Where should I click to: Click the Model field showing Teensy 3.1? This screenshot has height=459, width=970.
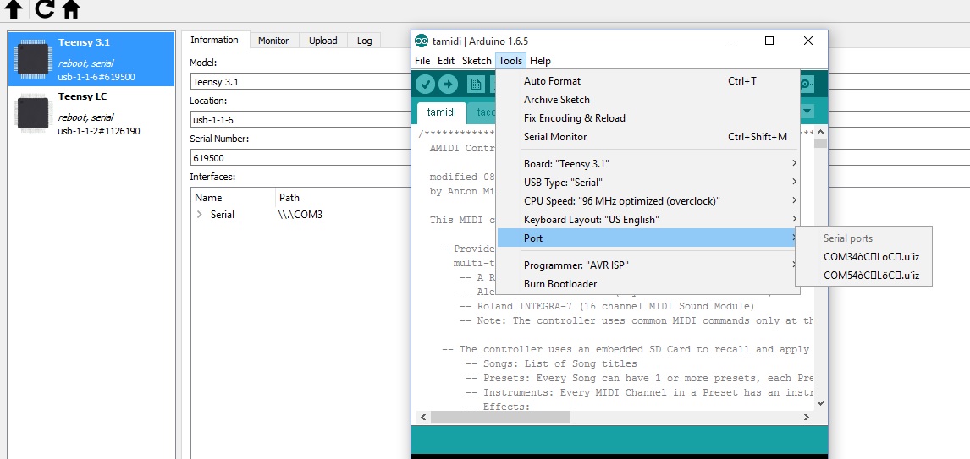301,81
